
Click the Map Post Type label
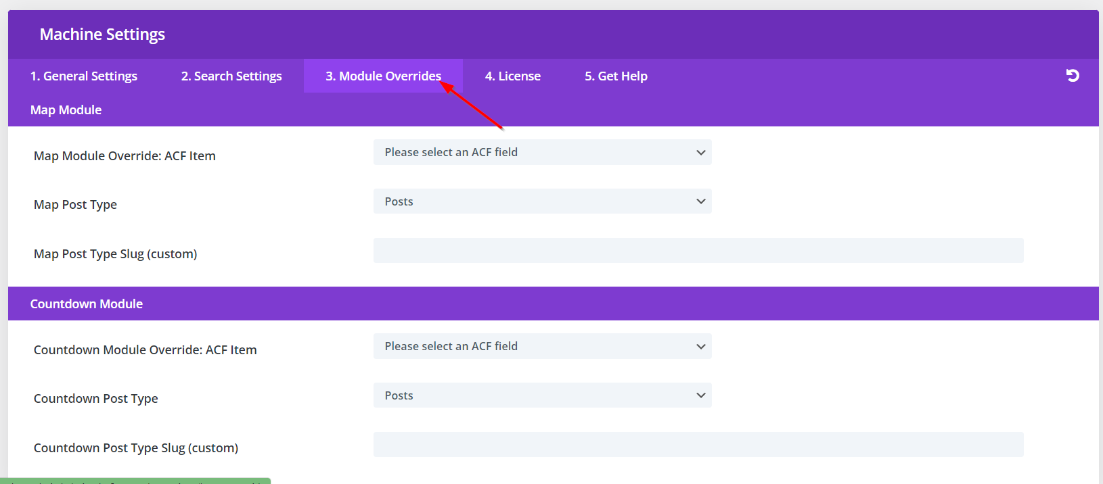75,205
